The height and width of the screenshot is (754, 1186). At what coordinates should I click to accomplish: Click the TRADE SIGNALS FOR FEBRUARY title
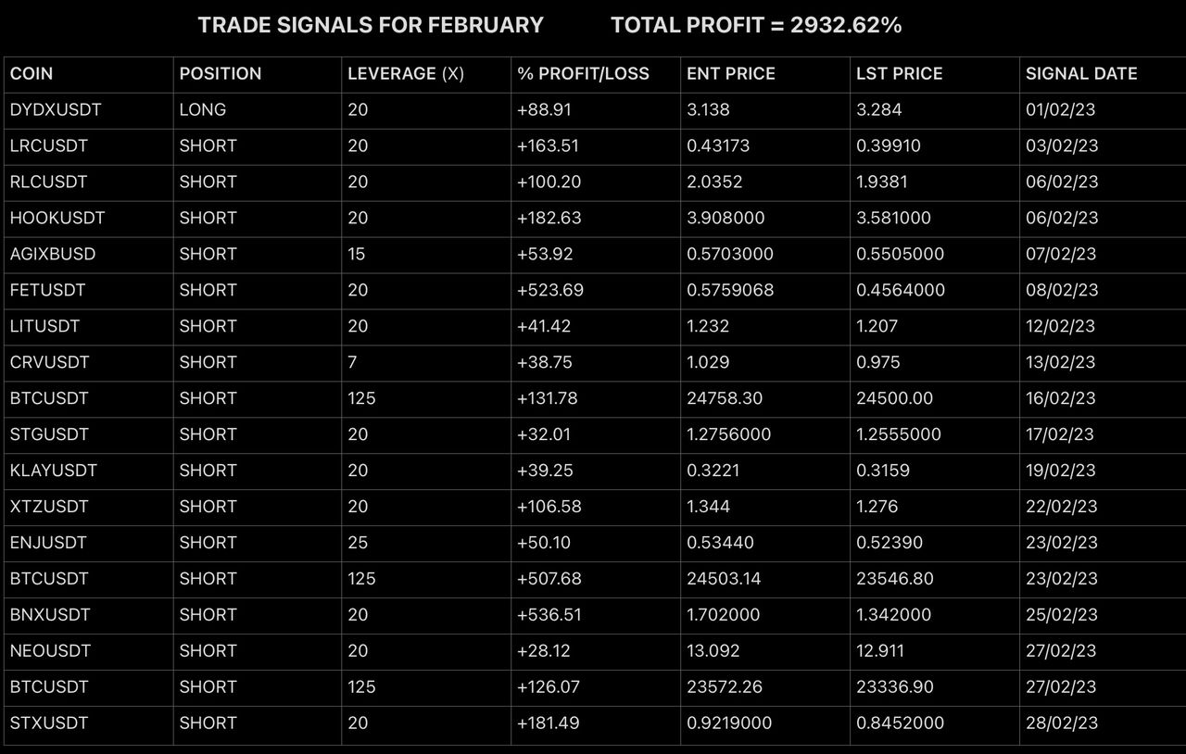pos(371,26)
